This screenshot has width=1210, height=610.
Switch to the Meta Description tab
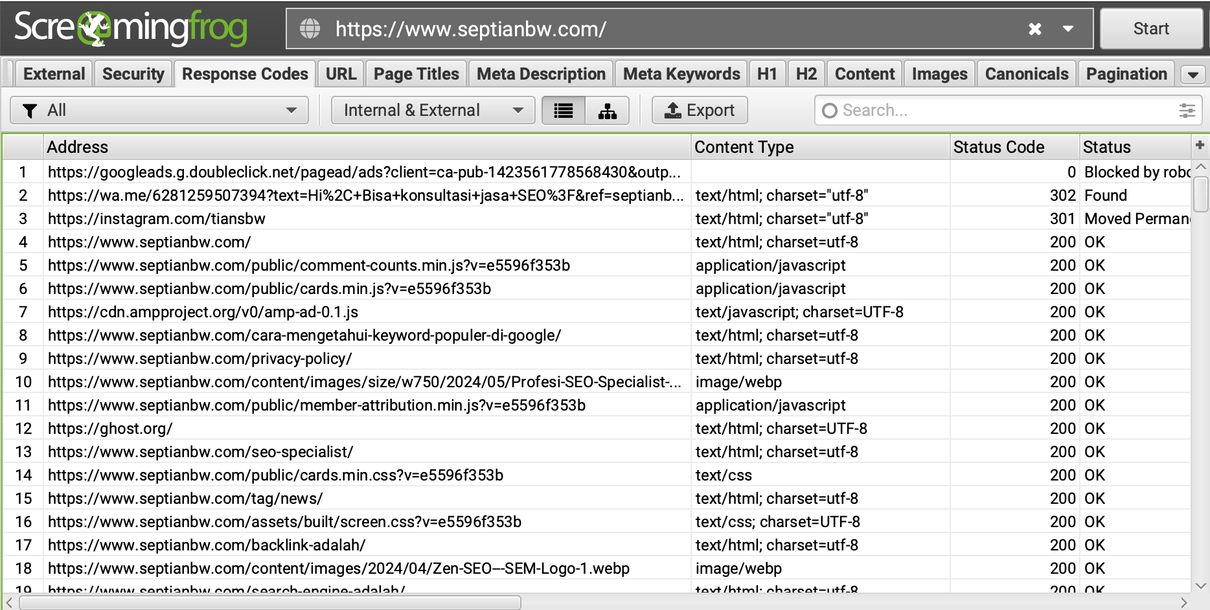point(541,74)
